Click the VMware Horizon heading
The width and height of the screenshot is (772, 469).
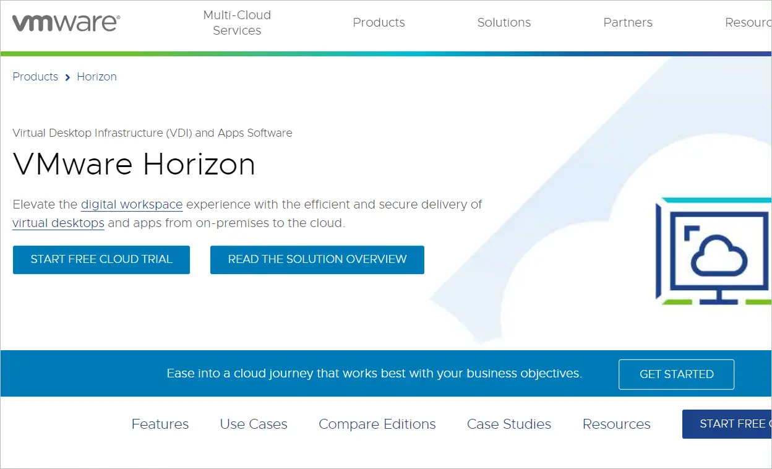(x=134, y=165)
